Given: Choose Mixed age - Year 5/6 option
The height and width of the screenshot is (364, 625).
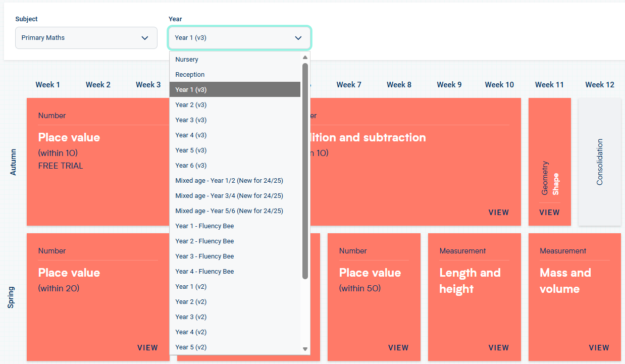Looking at the screenshot, I should coord(229,211).
